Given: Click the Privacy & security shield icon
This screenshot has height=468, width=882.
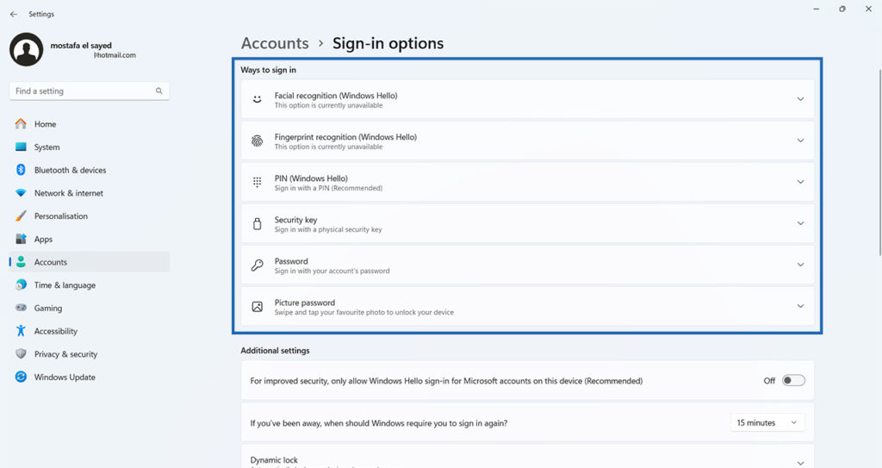Looking at the screenshot, I should [21, 354].
